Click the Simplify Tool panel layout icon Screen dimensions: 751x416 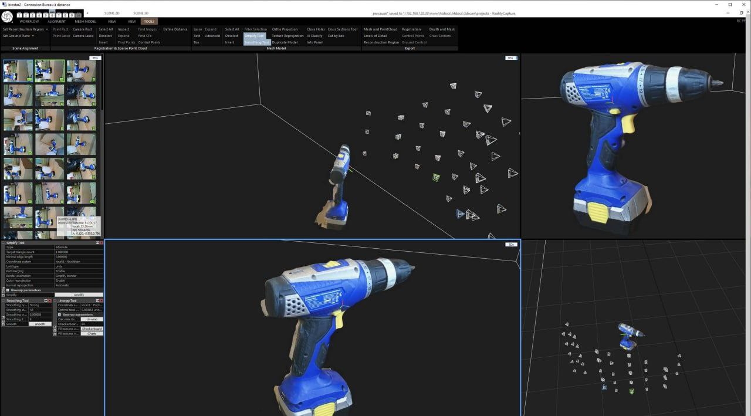97,242
